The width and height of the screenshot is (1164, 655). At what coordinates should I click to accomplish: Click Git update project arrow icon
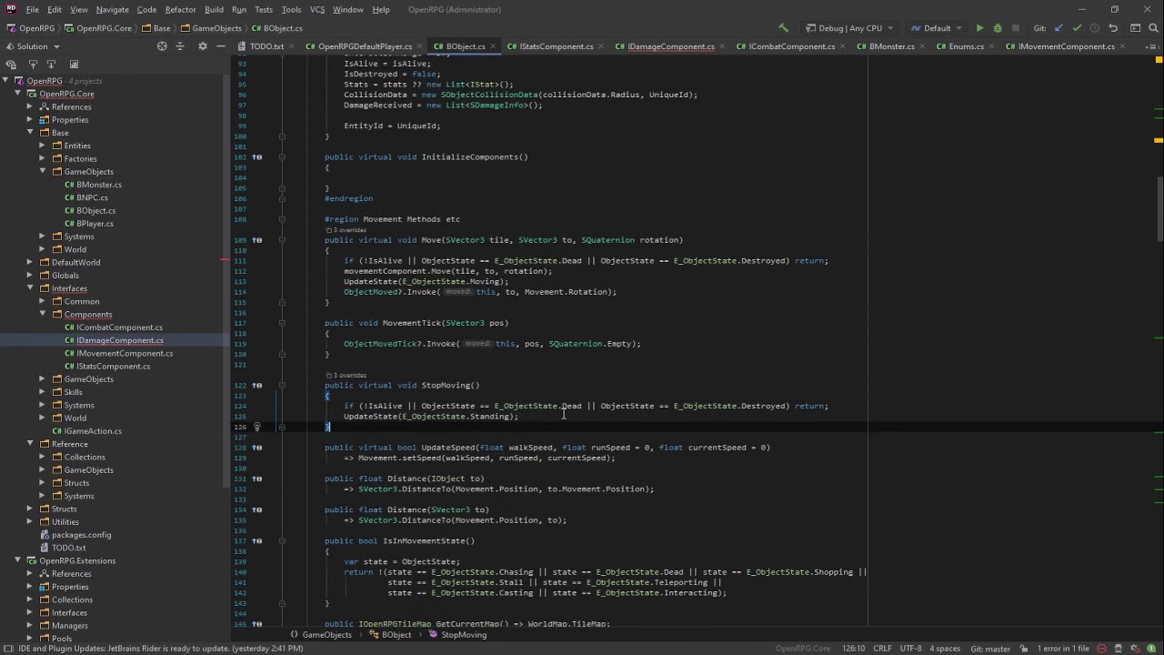pyautogui.click(x=1059, y=28)
